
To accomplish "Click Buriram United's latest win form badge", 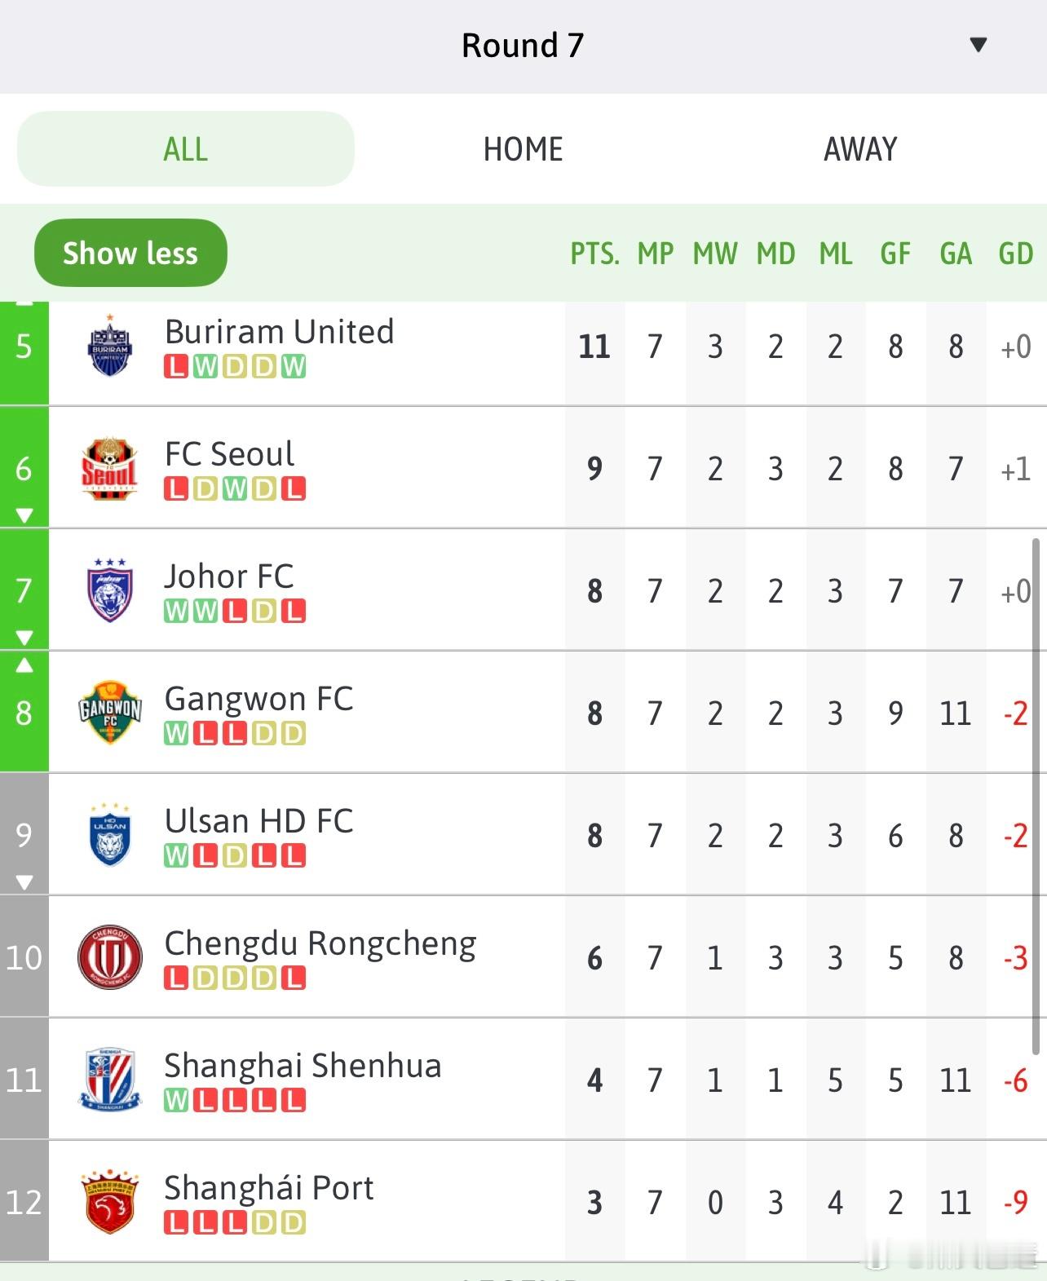I will 294,367.
